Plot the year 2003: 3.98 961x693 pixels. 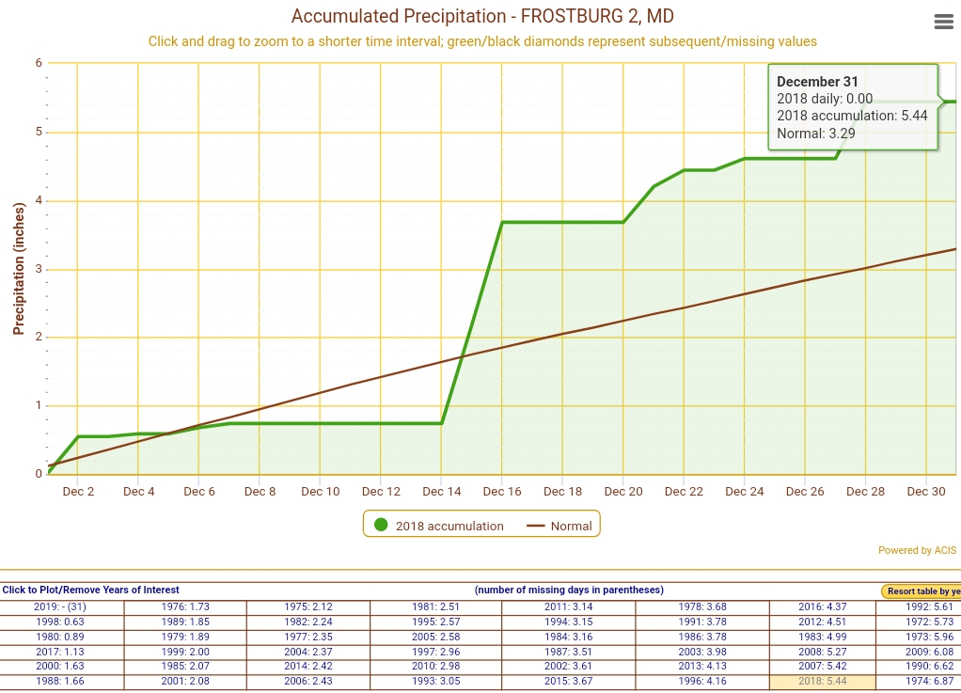(x=701, y=652)
